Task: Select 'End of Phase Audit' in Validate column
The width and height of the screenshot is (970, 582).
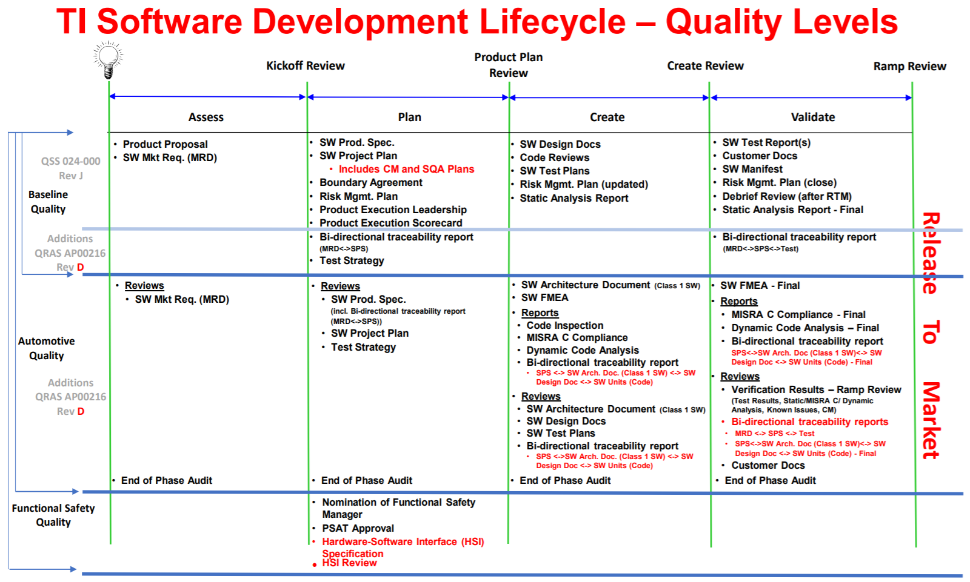Action: point(771,480)
